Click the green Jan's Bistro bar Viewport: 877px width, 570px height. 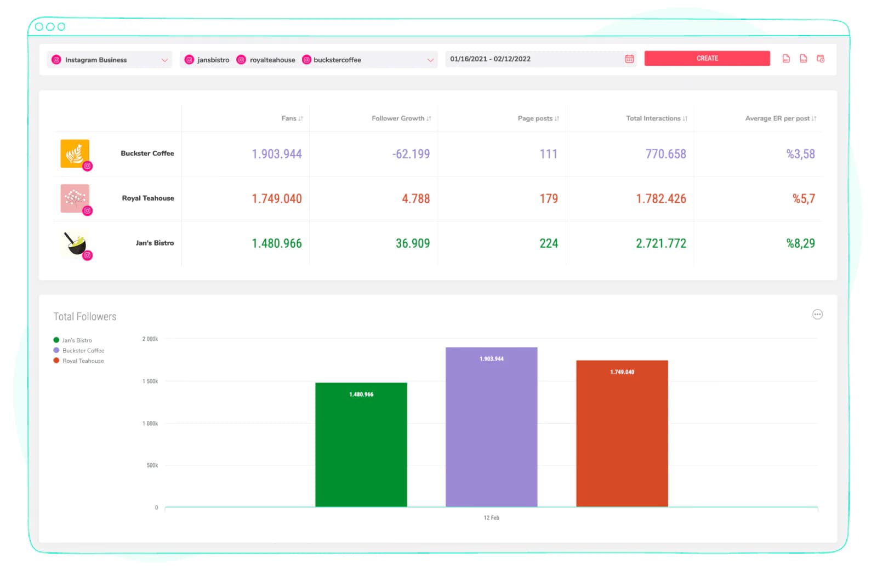[361, 444]
